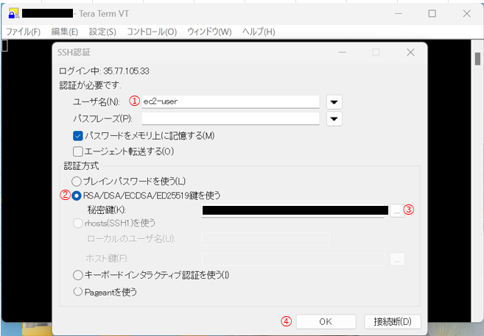Click OK to authenticate
Screen dimensions: 484x336
[326, 321]
